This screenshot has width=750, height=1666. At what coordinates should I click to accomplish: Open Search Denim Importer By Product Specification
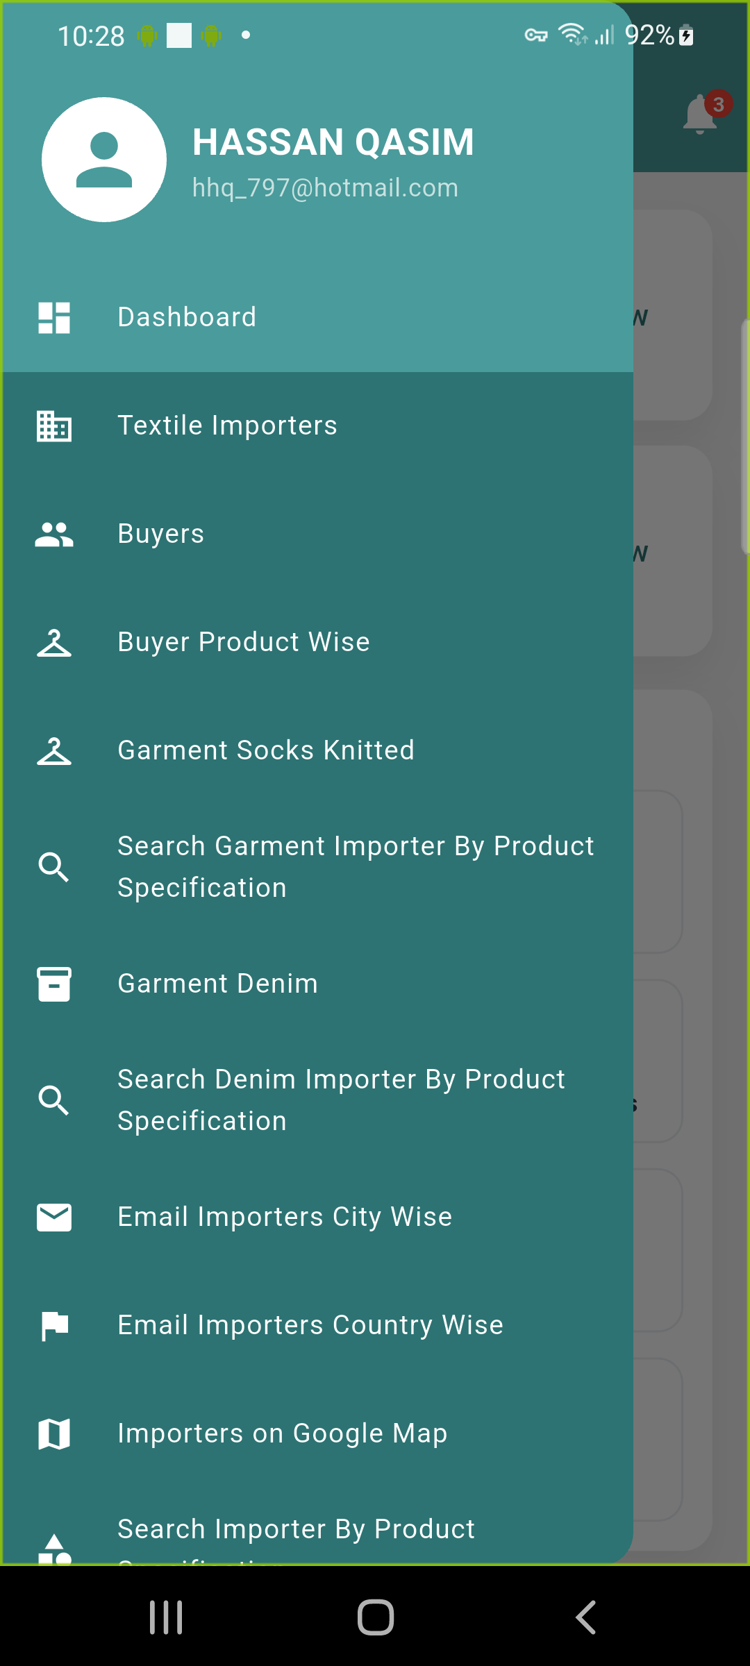(x=341, y=1100)
